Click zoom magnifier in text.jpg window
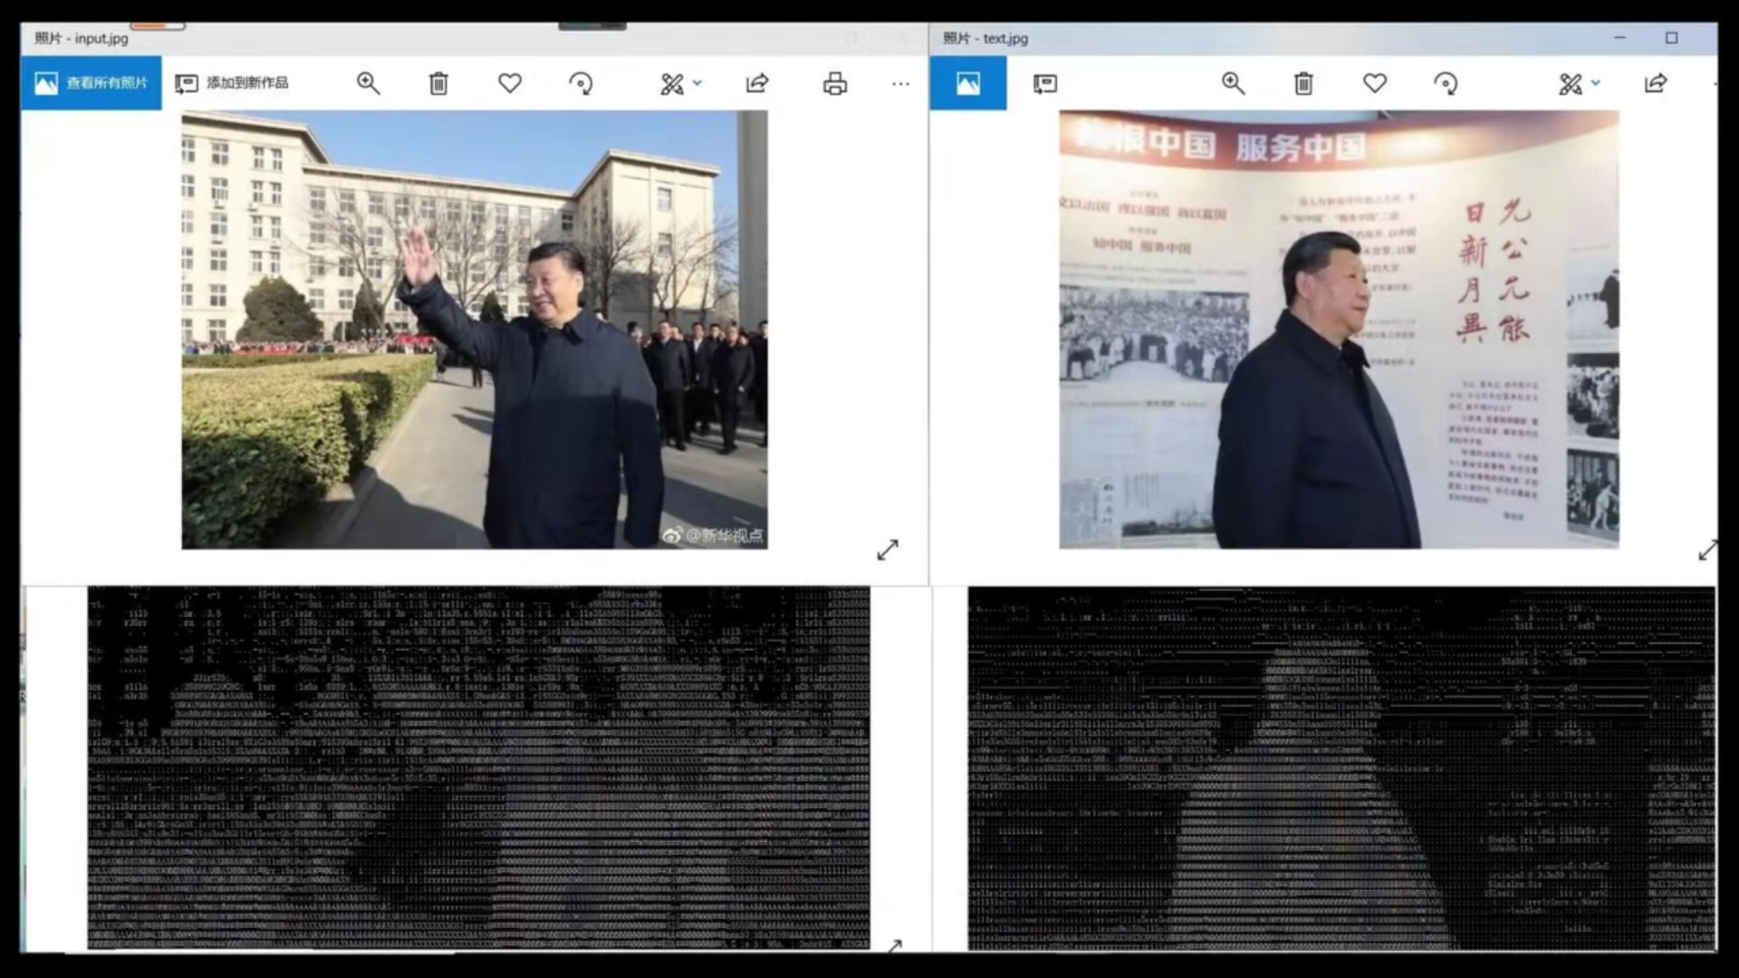1739x978 pixels. (x=1233, y=83)
